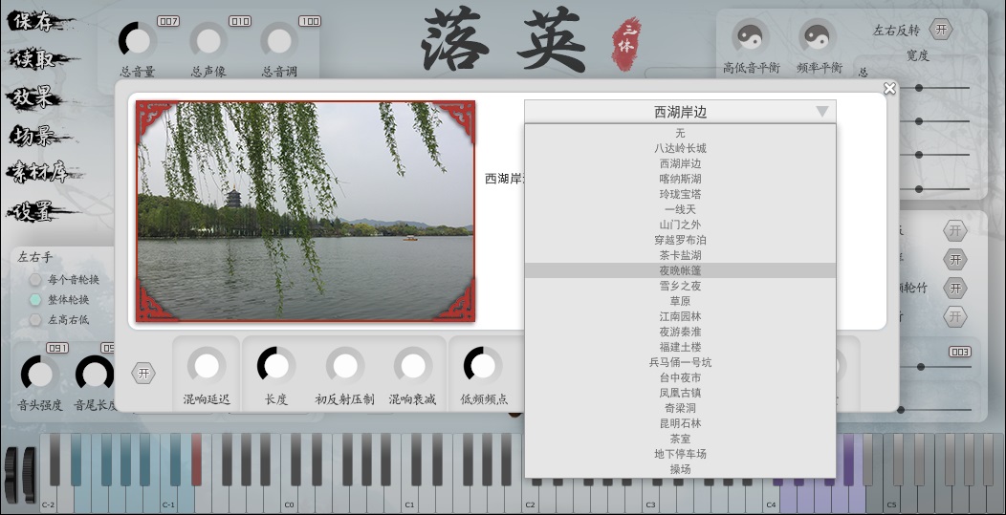Adjust the 混响延迟 knob

(x=207, y=366)
